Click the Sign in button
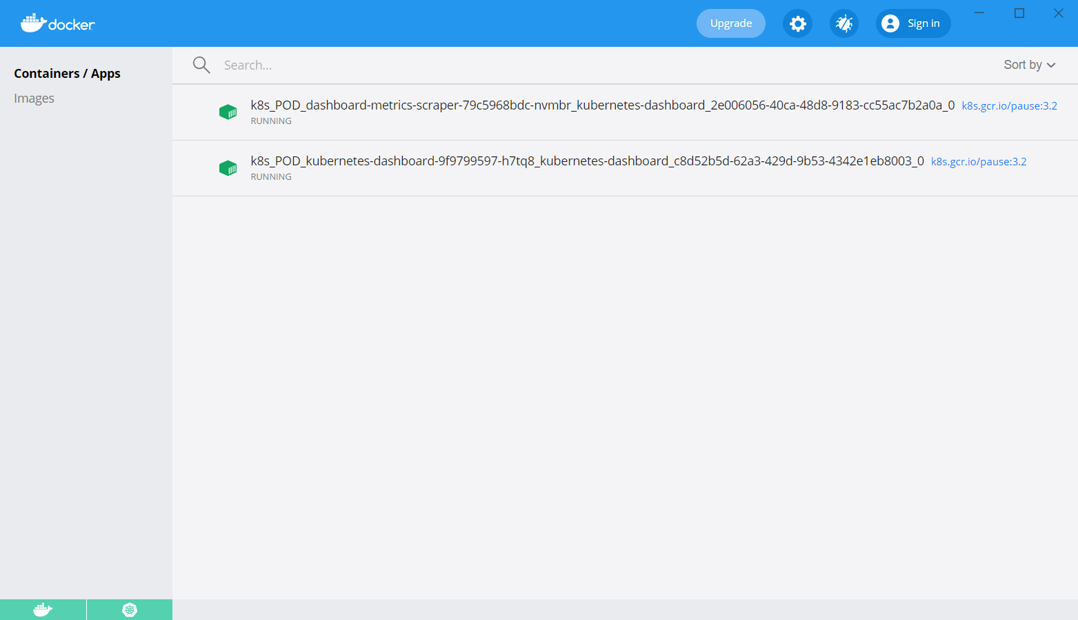Viewport: 1078px width, 620px height. click(913, 23)
